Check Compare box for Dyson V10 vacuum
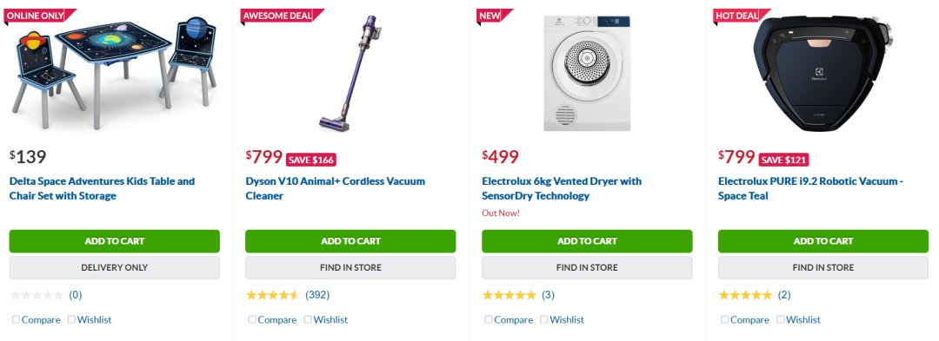Viewport: 939px width, 341px height. tap(252, 319)
